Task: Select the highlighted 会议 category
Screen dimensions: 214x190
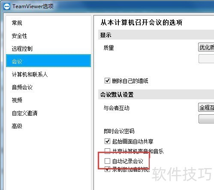Action: (48, 61)
